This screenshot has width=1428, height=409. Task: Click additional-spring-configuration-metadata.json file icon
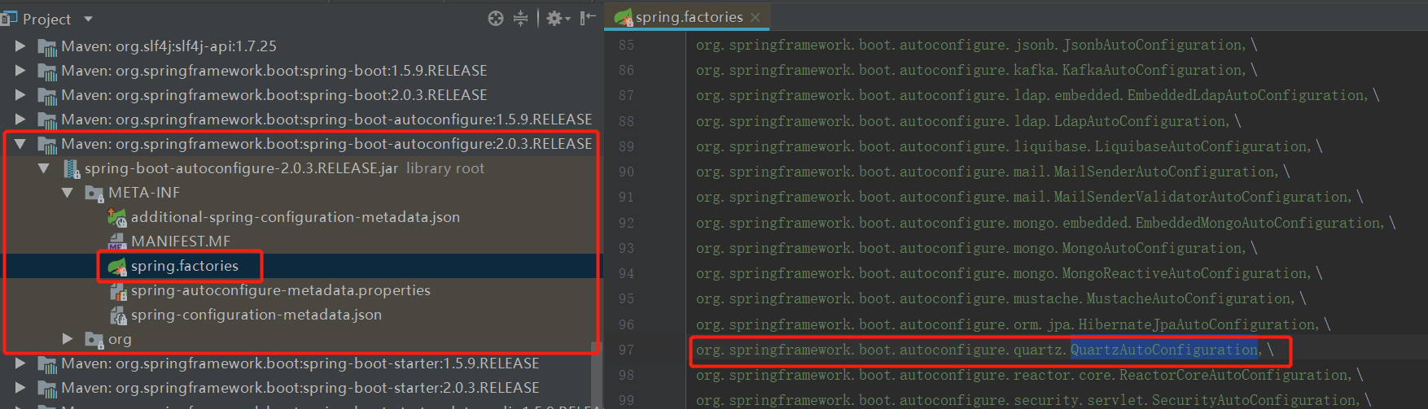pyautogui.click(x=117, y=218)
